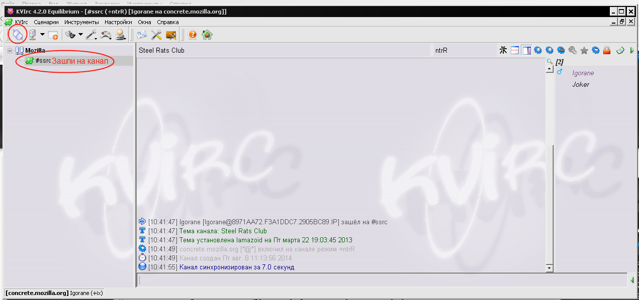
Task: Open the theater masks identity icon
Action: 70,35
